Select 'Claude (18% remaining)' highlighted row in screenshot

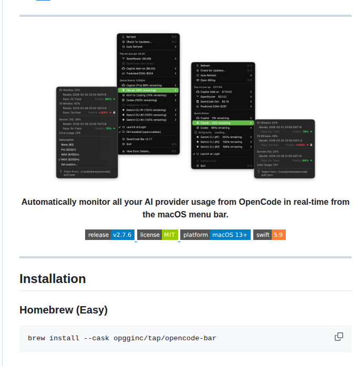coord(148,90)
